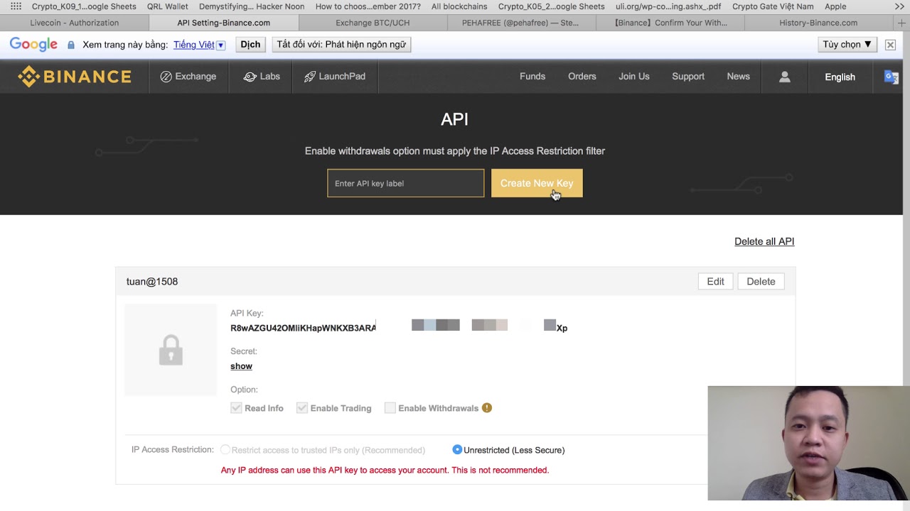Open the Crypto Gate Việt Nam bookmark

773,6
